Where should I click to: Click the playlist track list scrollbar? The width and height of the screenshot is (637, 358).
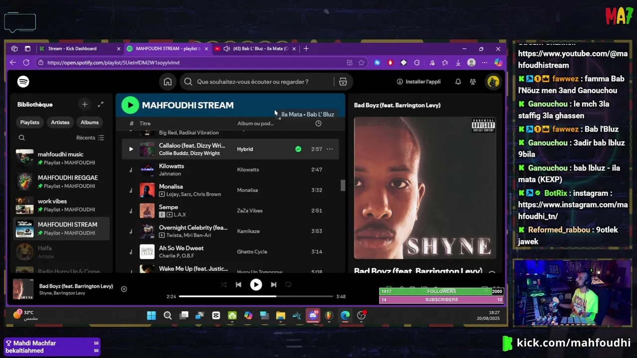(342, 185)
